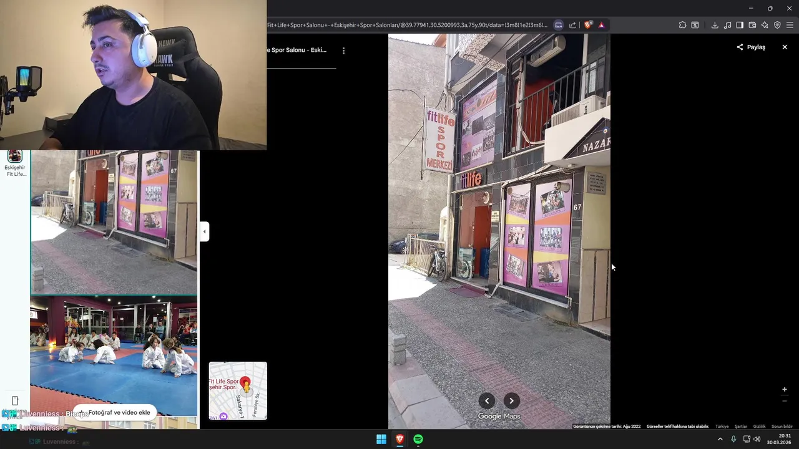The image size is (799, 449).
Task: Open Eskişehir Fit Life sidebar shortcut
Action: (x=15, y=163)
